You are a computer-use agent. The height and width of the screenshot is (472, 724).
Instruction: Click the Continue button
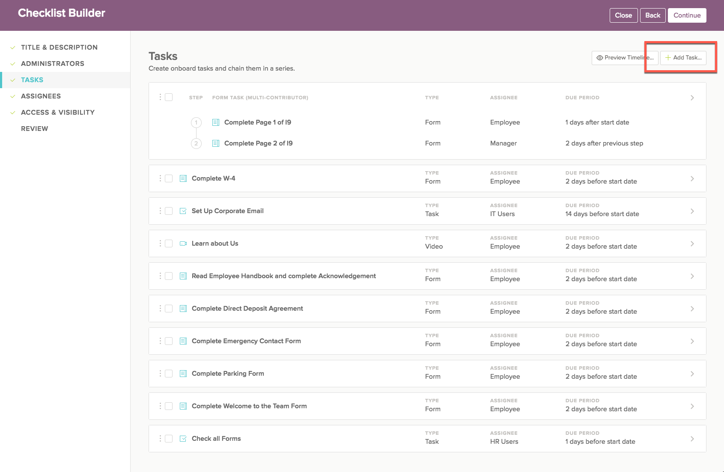[687, 15]
